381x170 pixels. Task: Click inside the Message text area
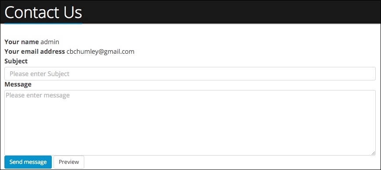(x=190, y=123)
